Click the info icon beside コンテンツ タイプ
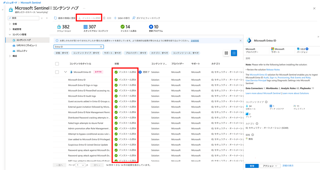 [266, 102]
